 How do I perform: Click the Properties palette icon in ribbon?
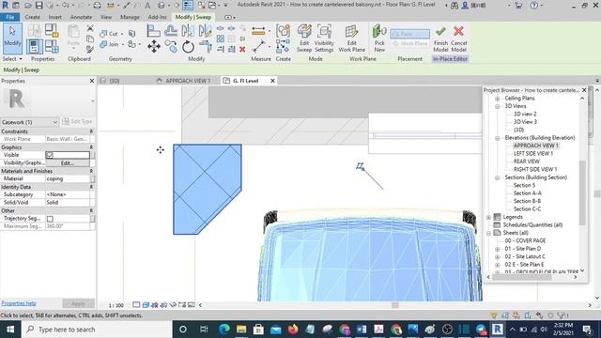pos(34,46)
